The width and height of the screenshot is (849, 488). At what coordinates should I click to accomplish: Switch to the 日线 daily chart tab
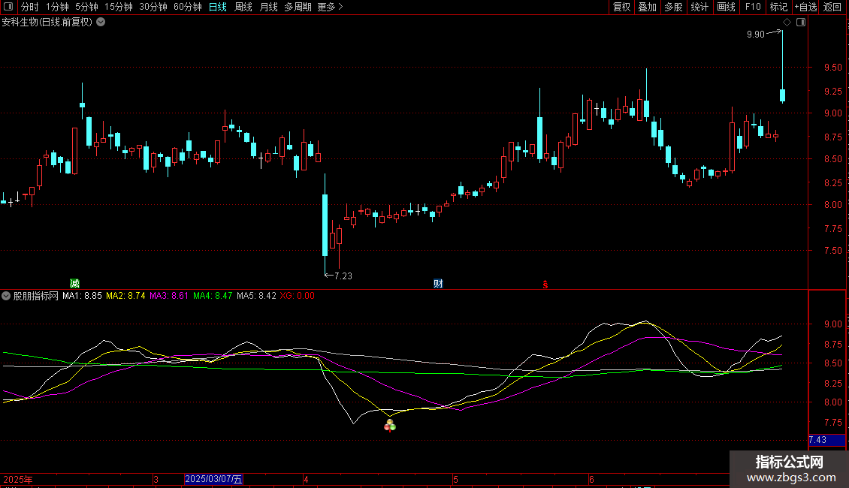218,7
